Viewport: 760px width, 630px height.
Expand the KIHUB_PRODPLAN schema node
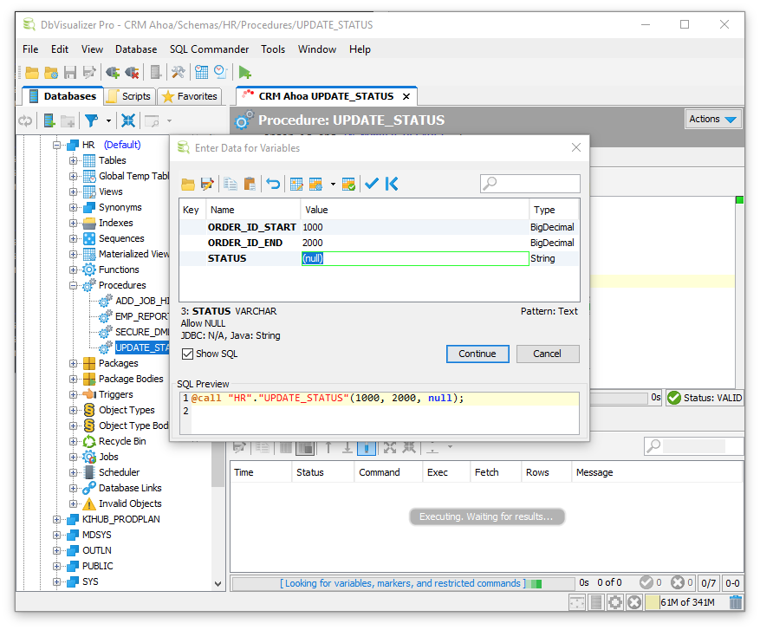coord(57,519)
